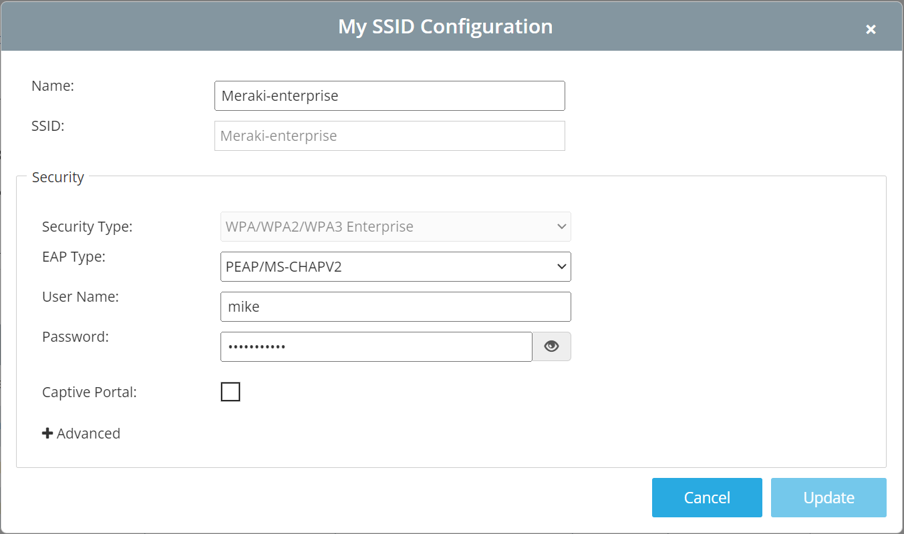This screenshot has width=904, height=534.
Task: Click the EAP Type label
Action: click(x=74, y=257)
